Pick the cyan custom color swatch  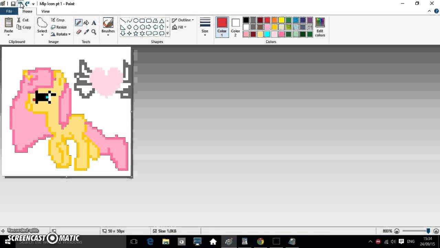click(x=267, y=34)
